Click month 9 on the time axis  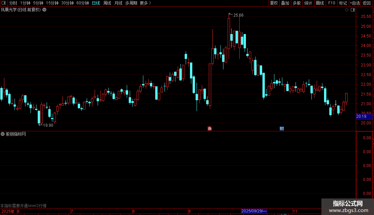point(189,211)
